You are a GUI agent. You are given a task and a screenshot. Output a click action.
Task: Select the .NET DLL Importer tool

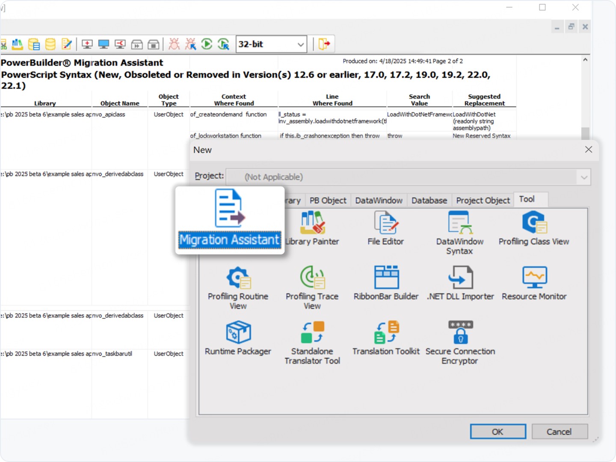coord(460,283)
